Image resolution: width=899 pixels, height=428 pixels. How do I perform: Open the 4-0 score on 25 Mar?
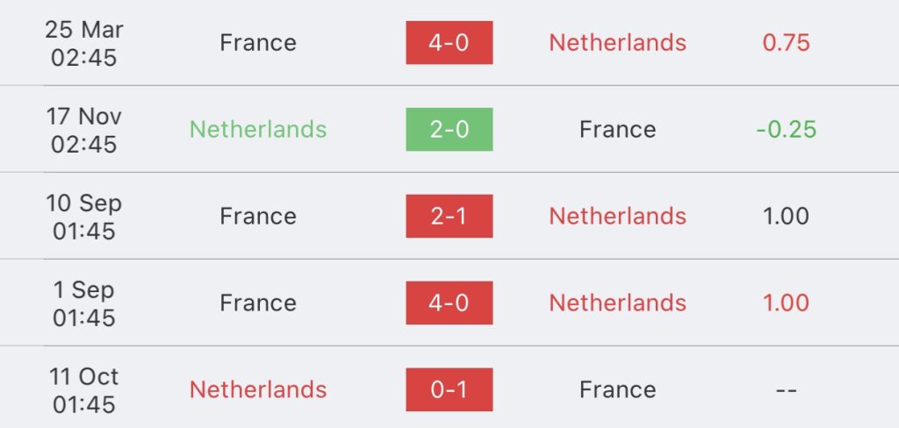(x=449, y=42)
